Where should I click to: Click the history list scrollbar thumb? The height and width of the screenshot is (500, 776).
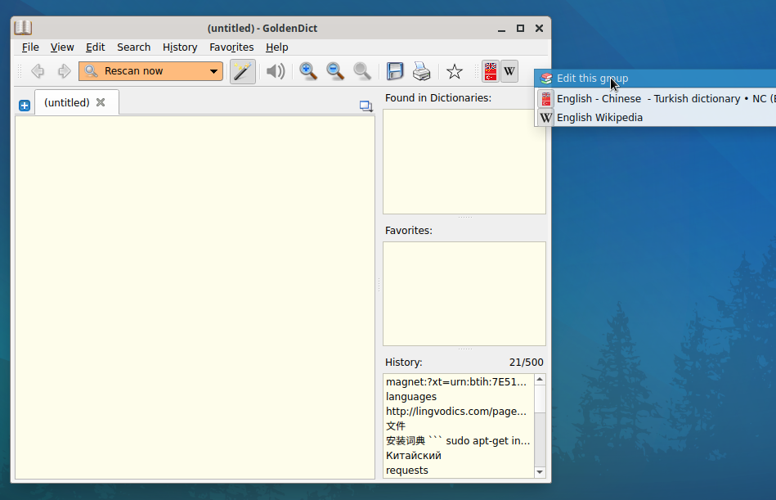[x=540, y=399]
